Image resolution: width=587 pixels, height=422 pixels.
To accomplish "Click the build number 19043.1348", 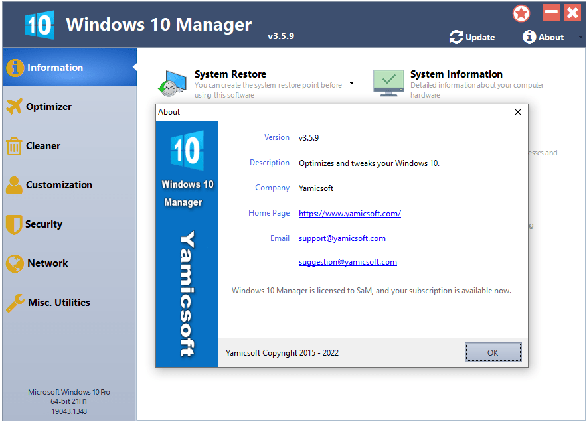I will [69, 411].
